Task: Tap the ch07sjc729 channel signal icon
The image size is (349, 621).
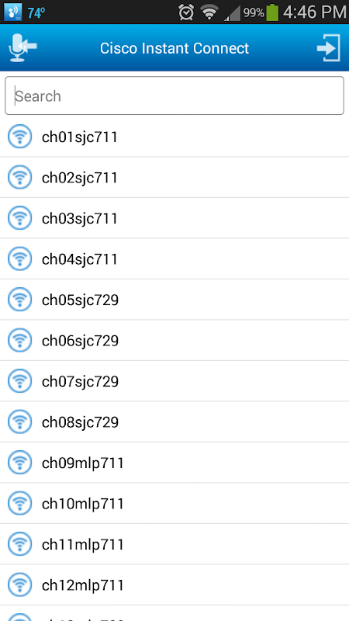Action: click(20, 381)
